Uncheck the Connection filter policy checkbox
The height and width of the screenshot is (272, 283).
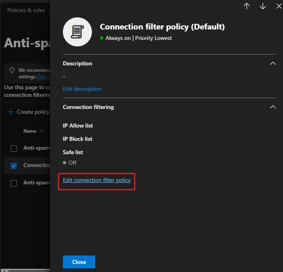(14, 166)
